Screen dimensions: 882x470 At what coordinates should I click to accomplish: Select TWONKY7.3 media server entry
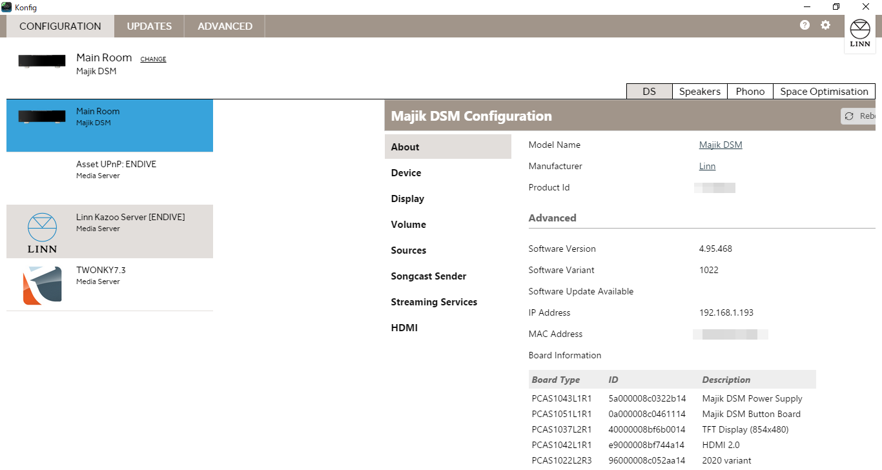pyautogui.click(x=110, y=284)
